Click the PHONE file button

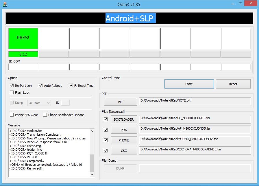tap(124, 140)
